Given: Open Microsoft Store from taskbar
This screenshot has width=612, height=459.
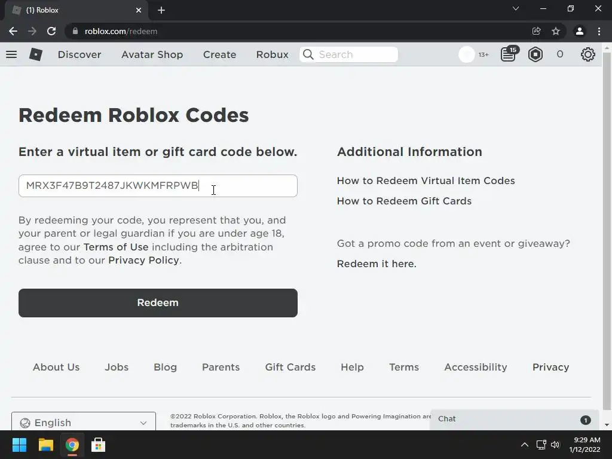Looking at the screenshot, I should tap(99, 445).
